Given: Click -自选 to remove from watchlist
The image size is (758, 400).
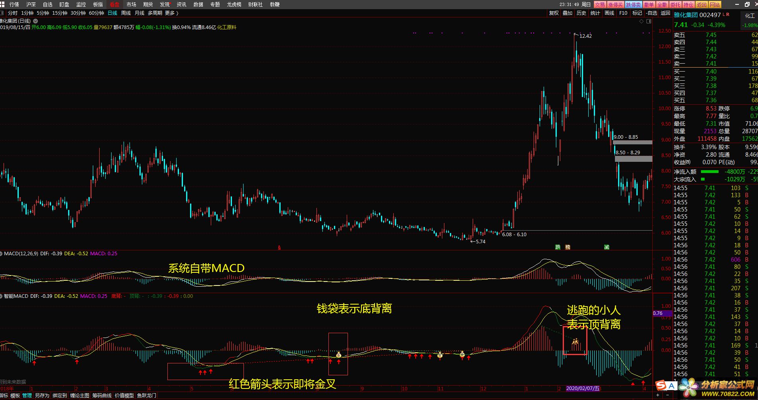Looking at the screenshot, I should (x=651, y=13).
